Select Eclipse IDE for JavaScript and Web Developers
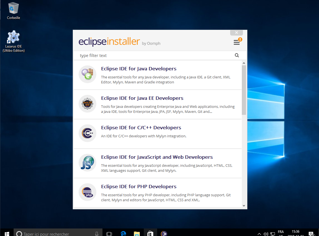This screenshot has height=236, width=319. [x=157, y=157]
